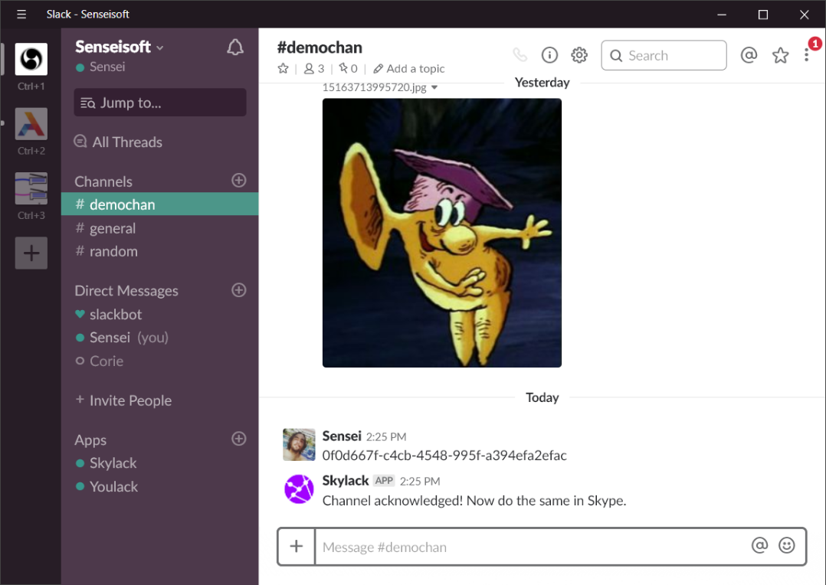This screenshot has width=826, height=585.
Task: Show starred items in header
Action: point(780,55)
